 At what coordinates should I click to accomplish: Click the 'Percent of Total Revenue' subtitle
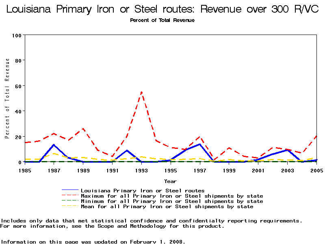click(x=162, y=20)
